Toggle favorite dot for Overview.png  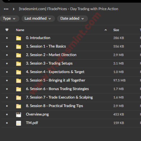click(7, 114)
